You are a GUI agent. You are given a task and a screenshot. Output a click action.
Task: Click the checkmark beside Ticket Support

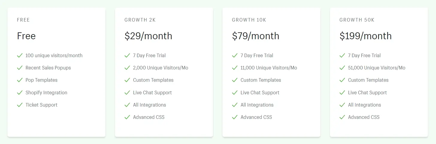[x=20, y=105]
